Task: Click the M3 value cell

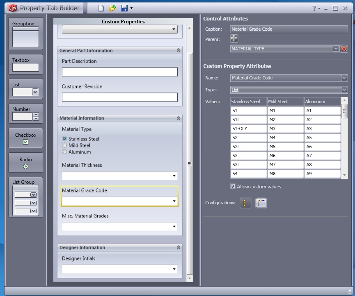Action: click(286, 129)
